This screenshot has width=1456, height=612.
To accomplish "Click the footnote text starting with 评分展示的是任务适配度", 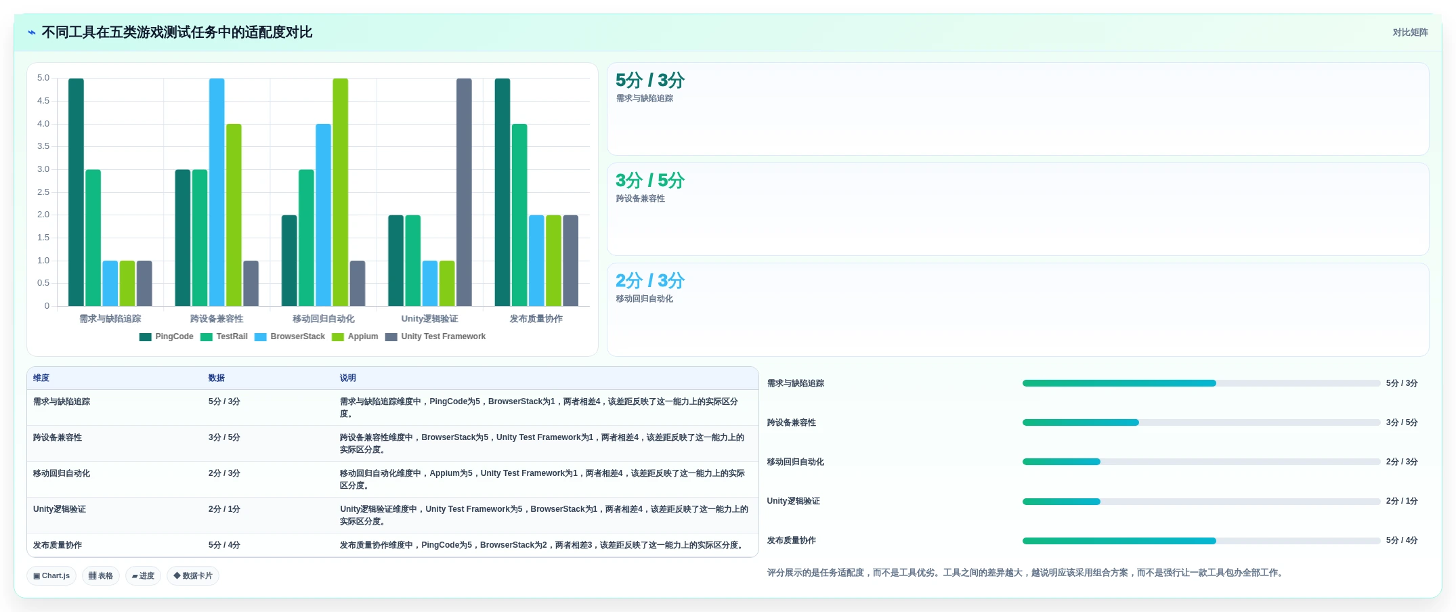I will 1026,573.
